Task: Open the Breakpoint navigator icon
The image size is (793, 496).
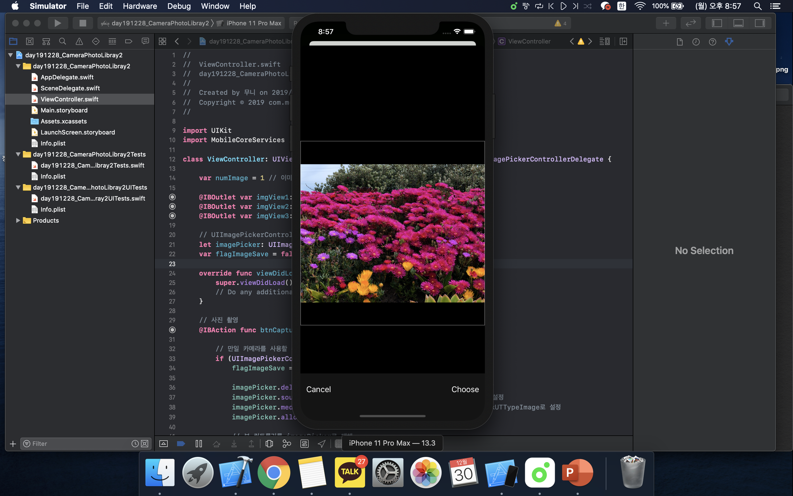Action: 129,41
